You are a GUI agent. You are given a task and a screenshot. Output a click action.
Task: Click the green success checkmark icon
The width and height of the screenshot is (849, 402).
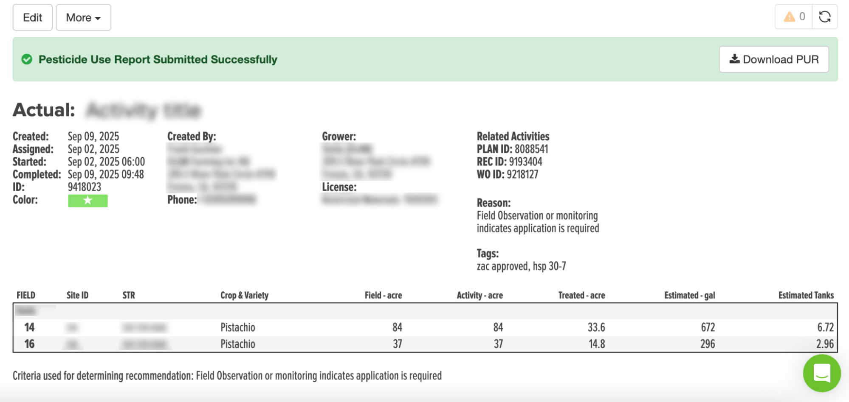pyautogui.click(x=27, y=59)
